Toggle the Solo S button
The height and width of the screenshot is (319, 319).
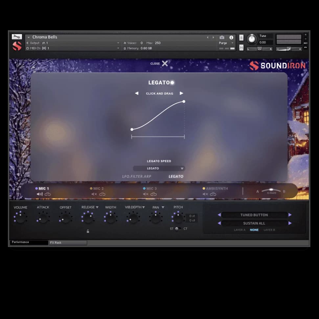point(241,37)
